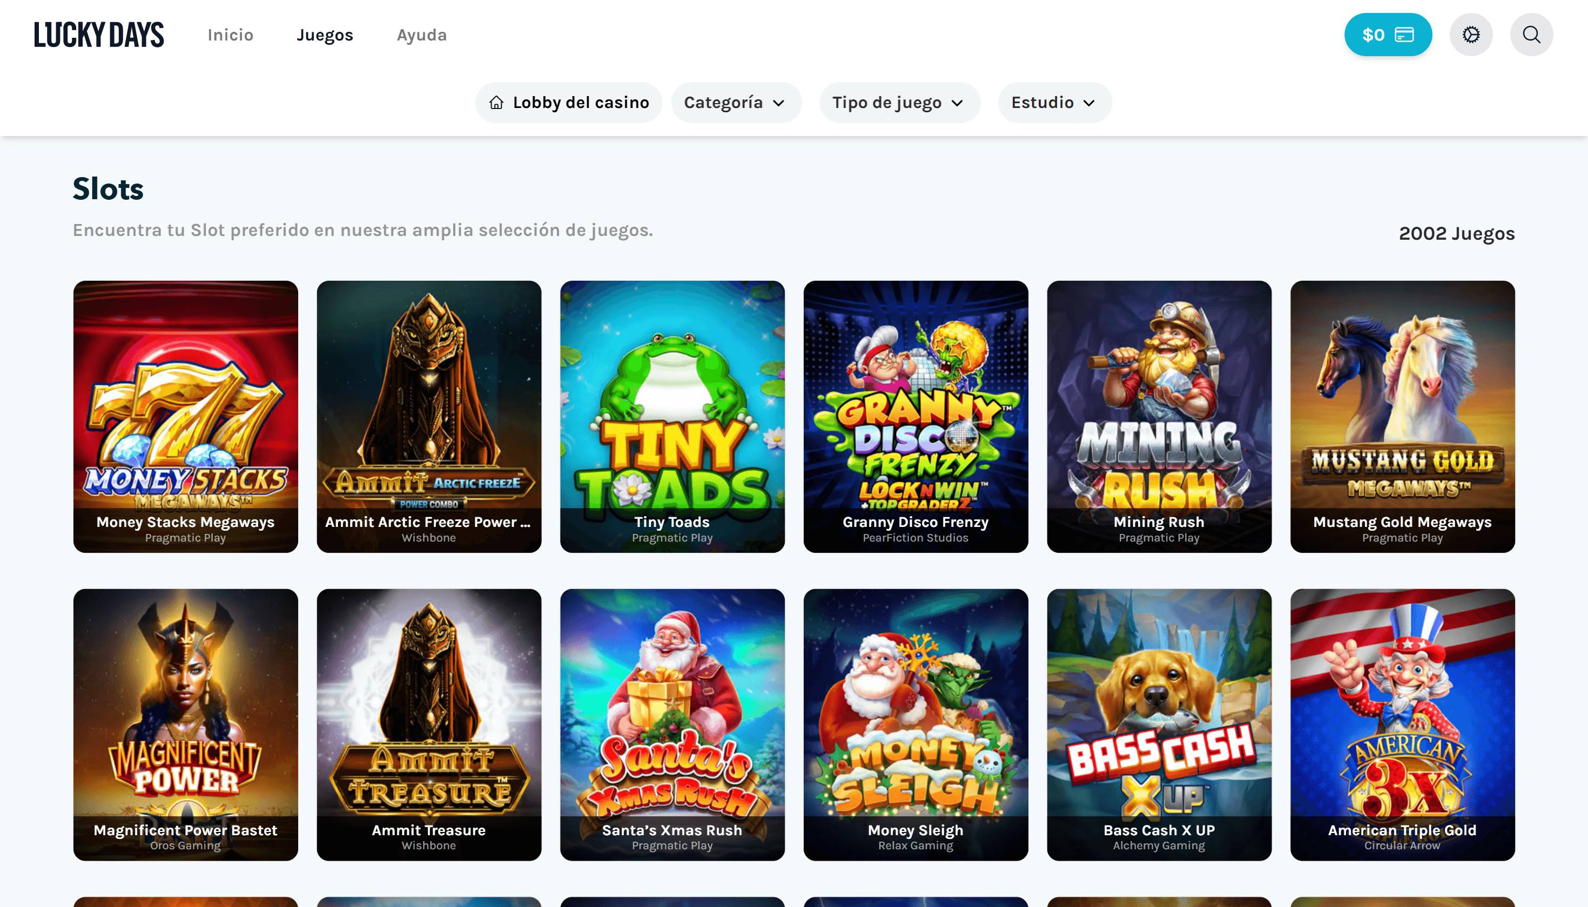The height and width of the screenshot is (907, 1588).
Task: Open the search magnifier icon
Action: coord(1531,35)
